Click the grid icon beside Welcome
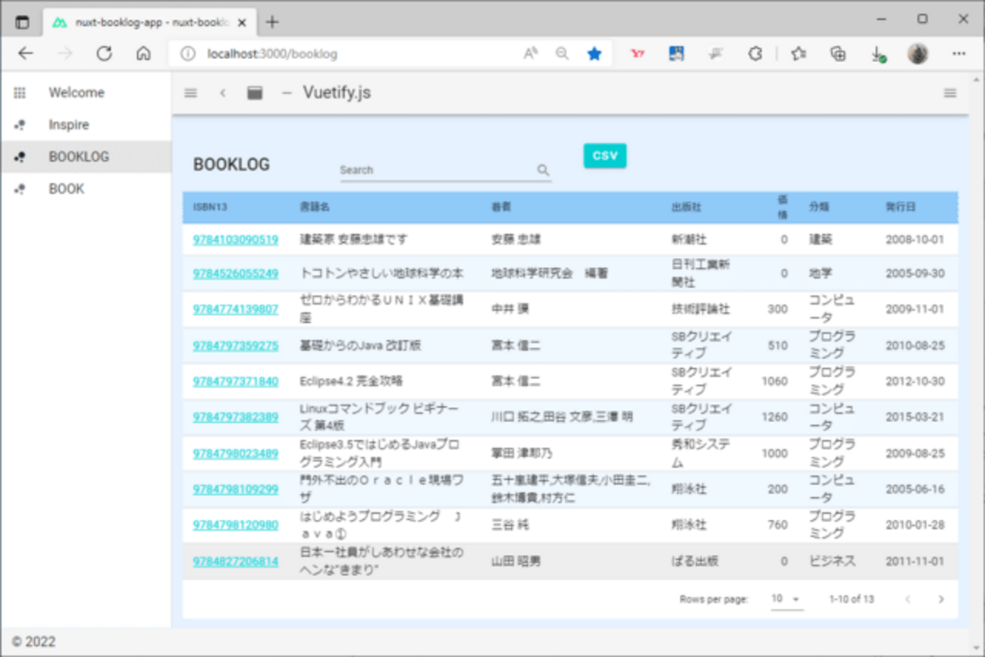This screenshot has width=985, height=657. click(x=20, y=92)
